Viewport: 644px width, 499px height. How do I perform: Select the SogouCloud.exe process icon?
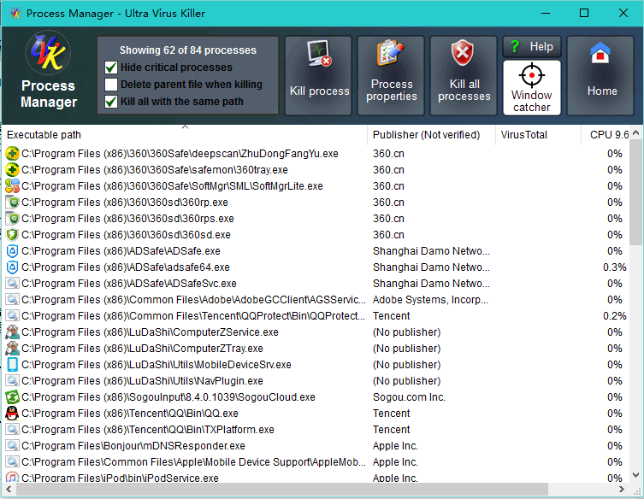(13, 397)
